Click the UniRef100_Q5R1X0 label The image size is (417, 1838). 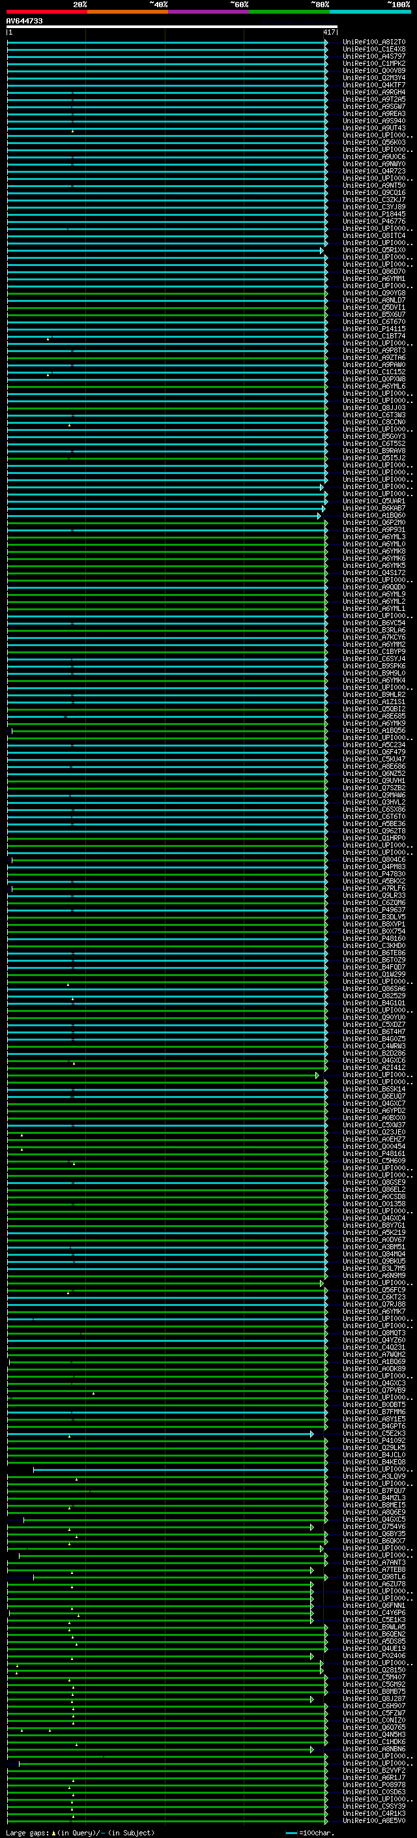pos(373,250)
